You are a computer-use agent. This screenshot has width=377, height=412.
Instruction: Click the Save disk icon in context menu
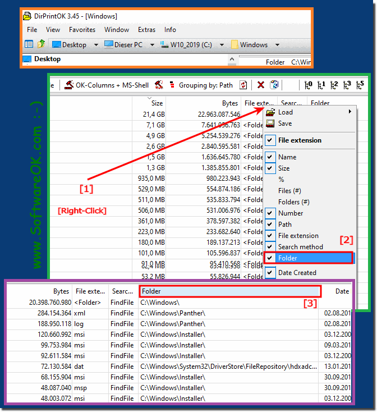(x=270, y=123)
